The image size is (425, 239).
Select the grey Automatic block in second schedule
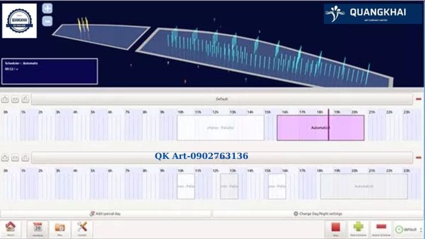pos(364,186)
